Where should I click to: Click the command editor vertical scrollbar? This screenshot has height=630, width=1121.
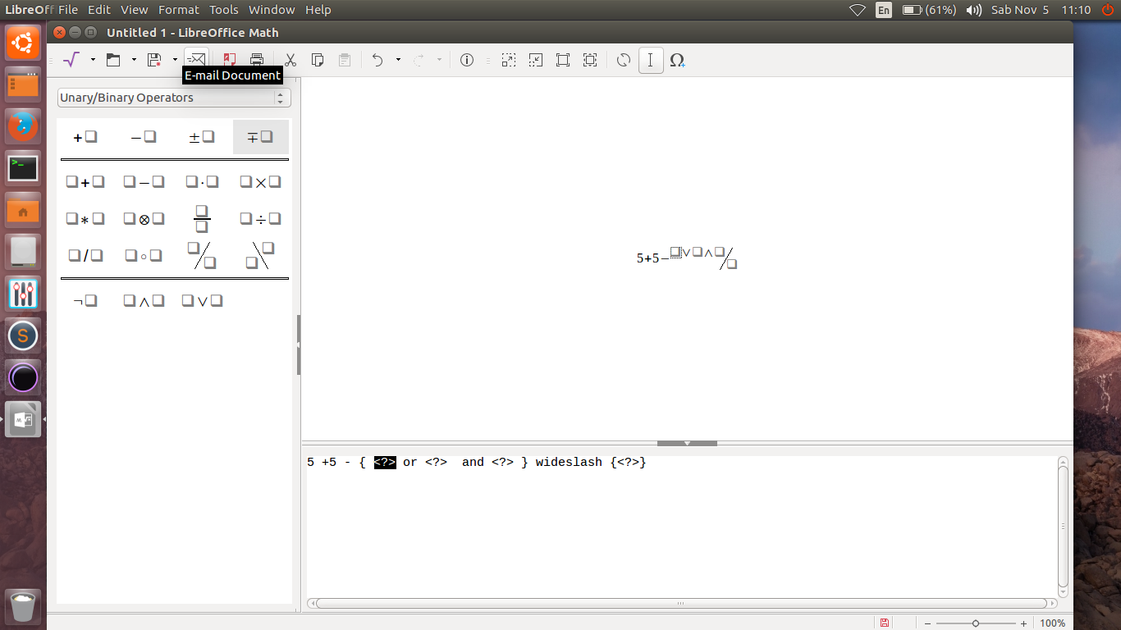click(1064, 526)
